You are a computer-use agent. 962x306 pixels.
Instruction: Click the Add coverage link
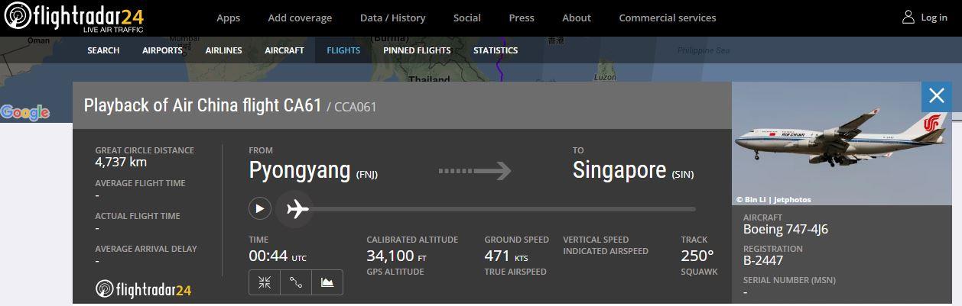point(300,18)
